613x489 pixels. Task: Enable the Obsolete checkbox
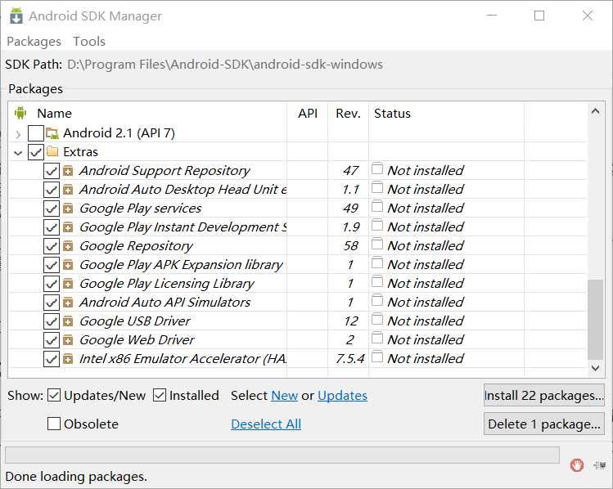tap(54, 424)
